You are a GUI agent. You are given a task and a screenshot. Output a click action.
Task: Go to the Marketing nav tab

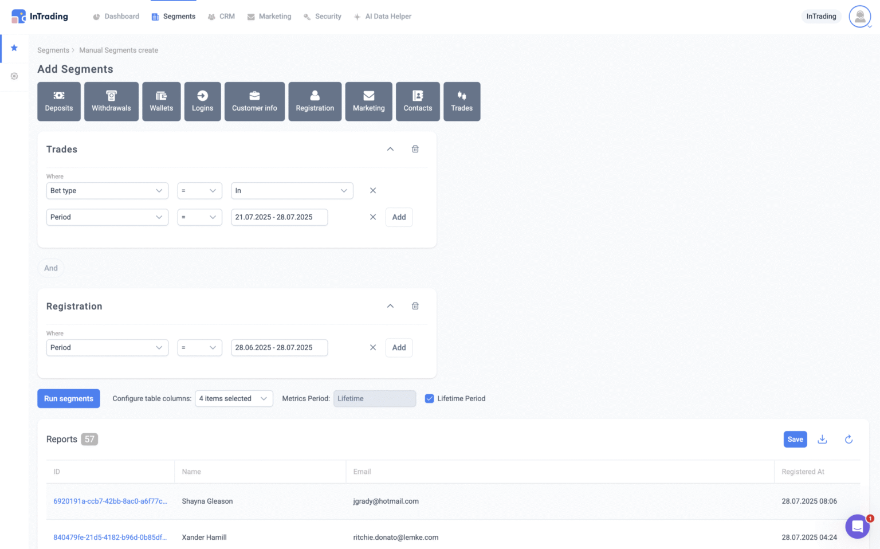tap(269, 17)
